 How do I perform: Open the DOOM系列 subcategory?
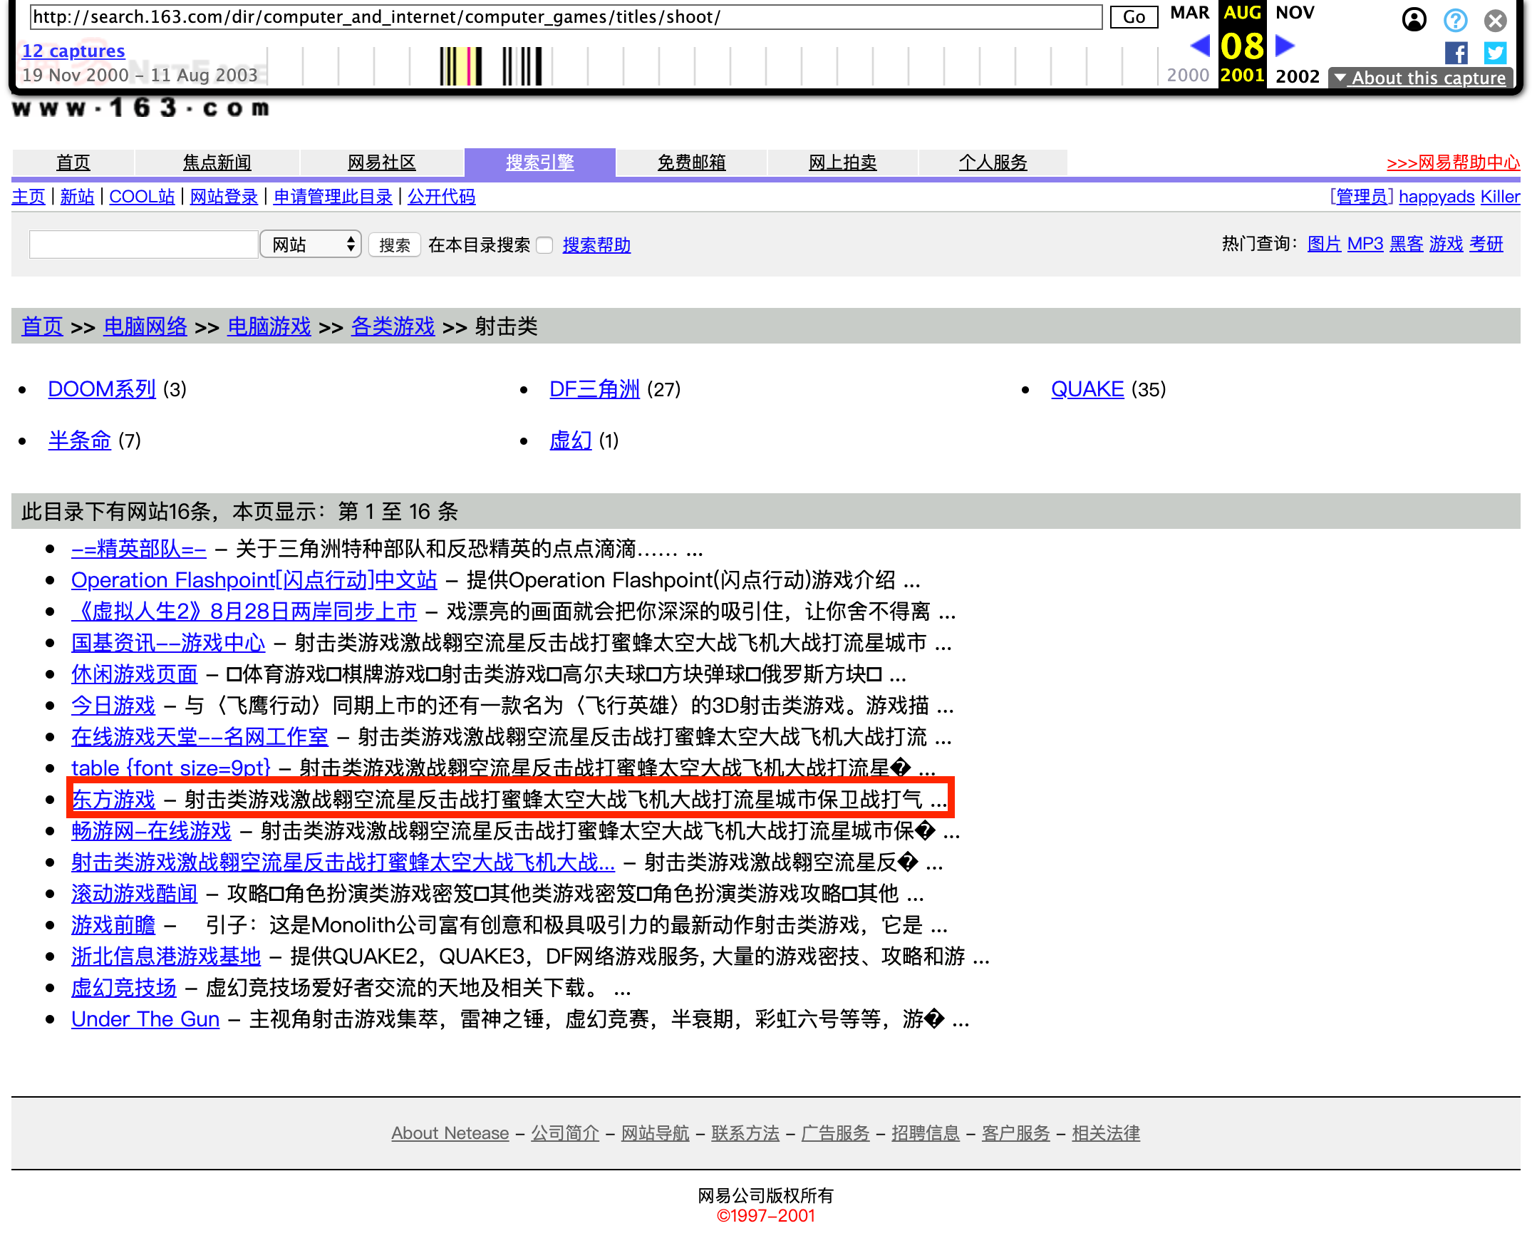(x=102, y=389)
